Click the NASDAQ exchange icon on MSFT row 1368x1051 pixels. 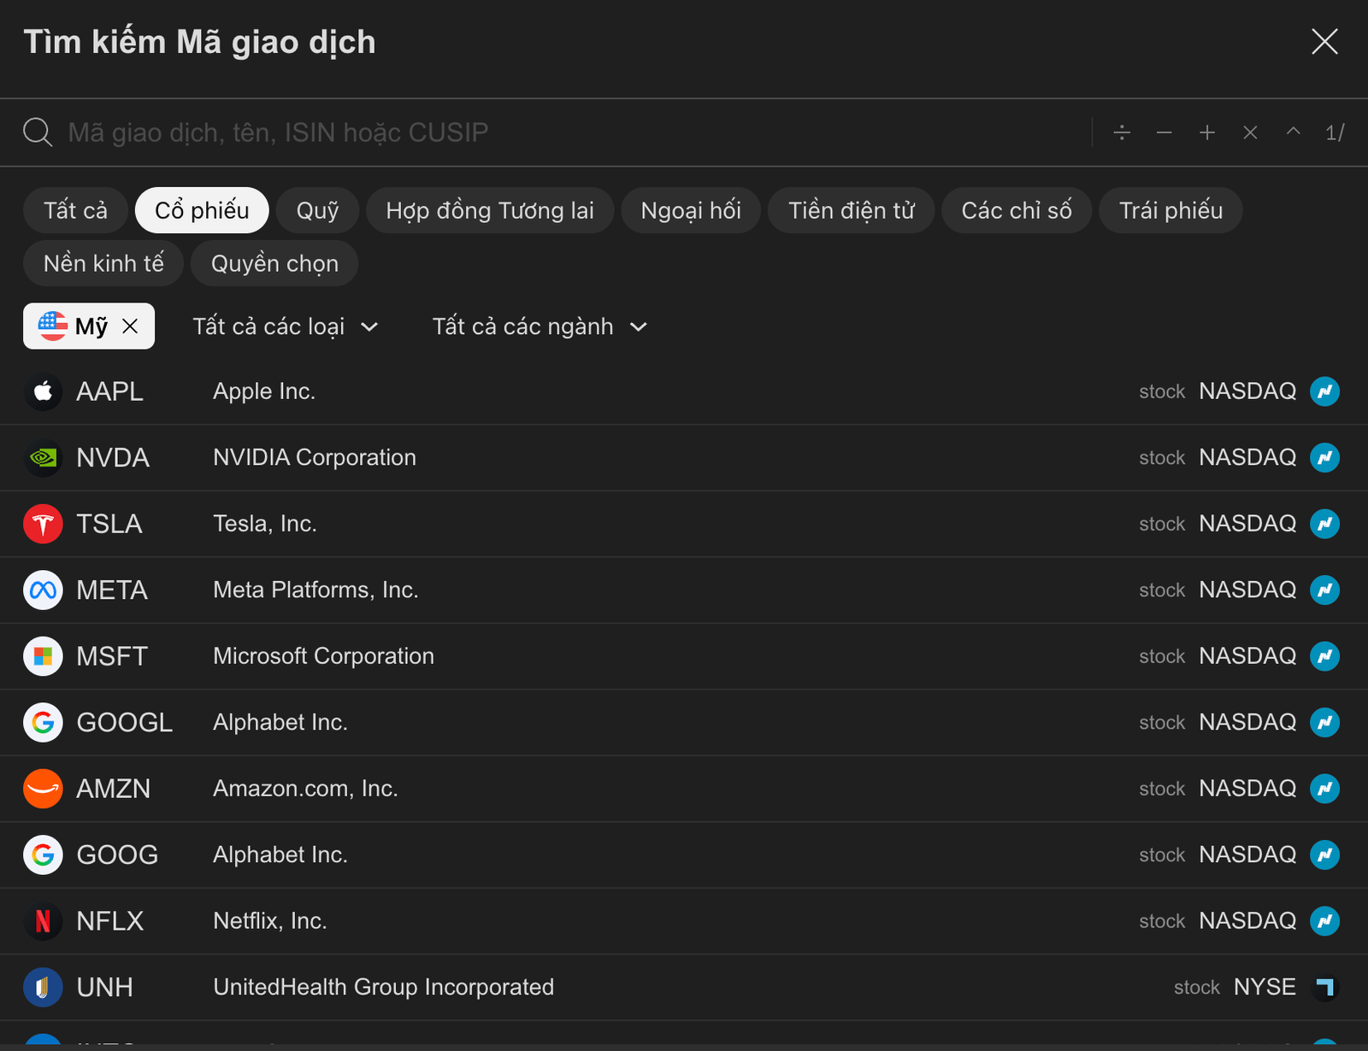pos(1325,655)
